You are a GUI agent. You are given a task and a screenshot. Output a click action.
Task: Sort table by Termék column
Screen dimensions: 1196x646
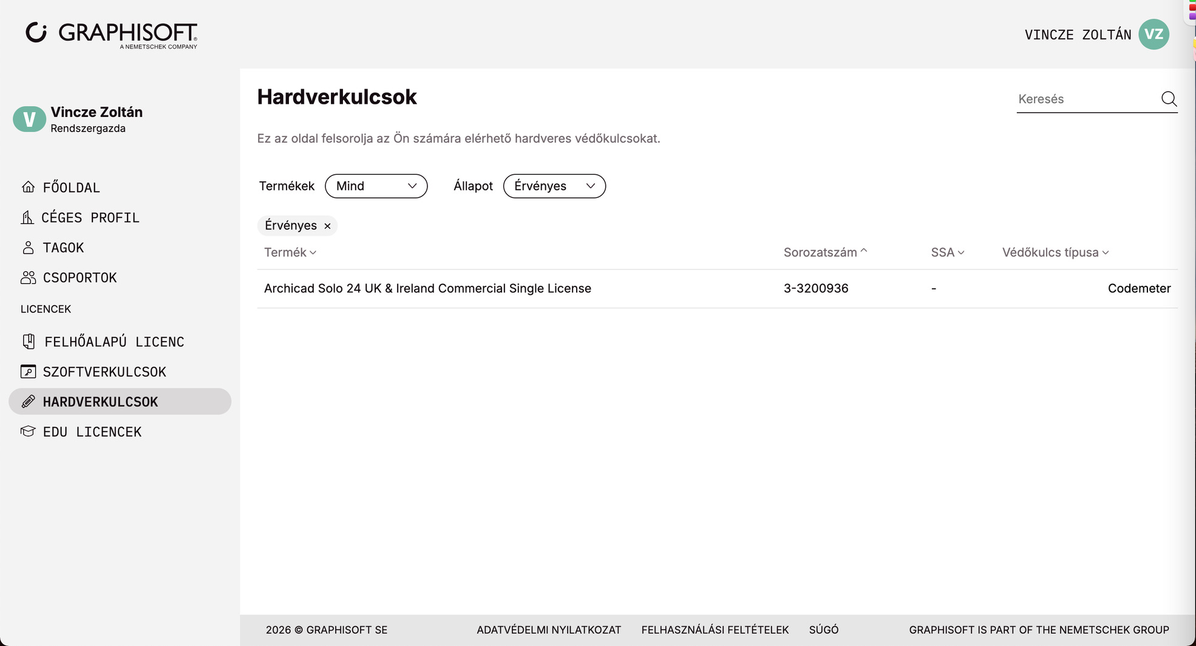pos(290,252)
